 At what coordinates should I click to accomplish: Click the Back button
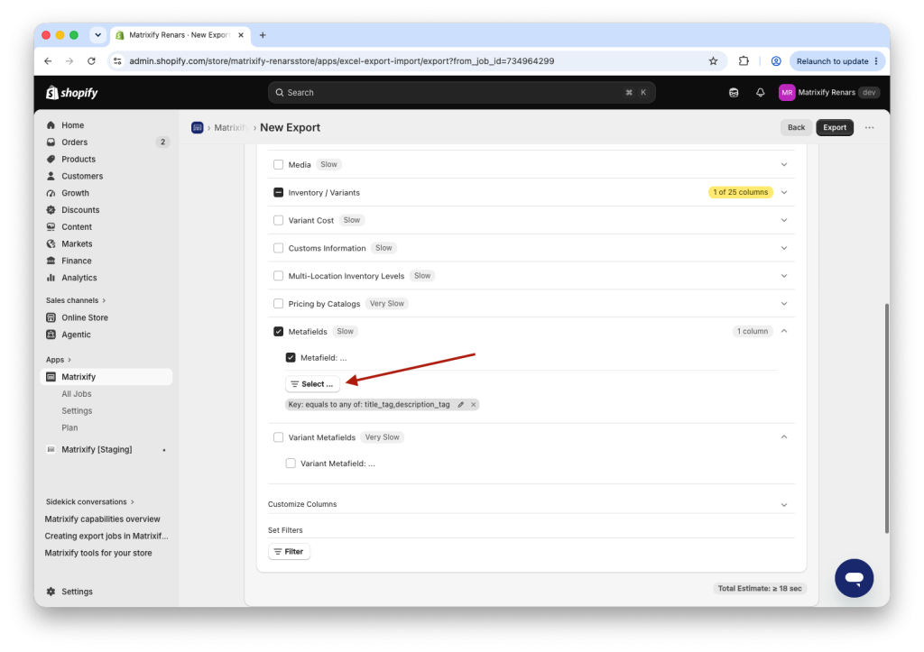tap(796, 127)
